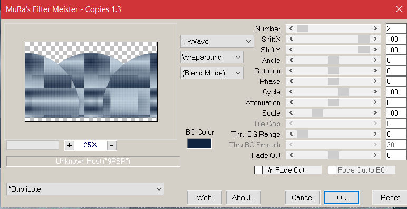407x209 pixels.
Task: Reset all filter settings
Action: pos(390,197)
